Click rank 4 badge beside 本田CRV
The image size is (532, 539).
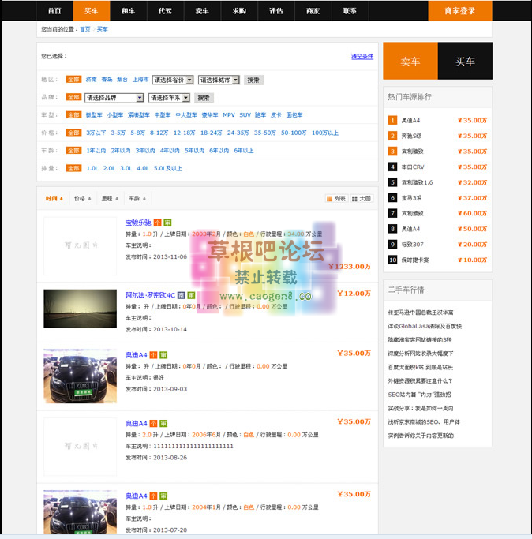[392, 167]
